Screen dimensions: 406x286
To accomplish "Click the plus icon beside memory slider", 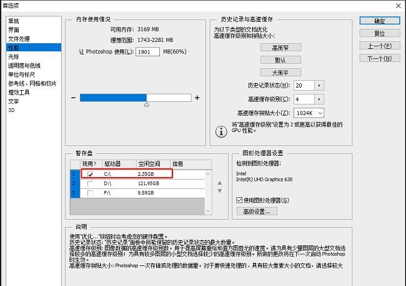I will [x=197, y=98].
